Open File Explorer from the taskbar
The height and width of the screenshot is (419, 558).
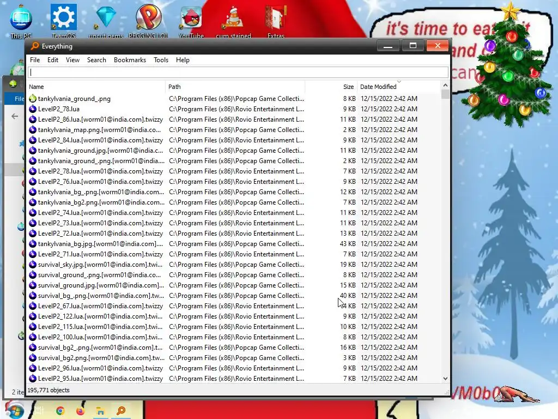(x=100, y=411)
